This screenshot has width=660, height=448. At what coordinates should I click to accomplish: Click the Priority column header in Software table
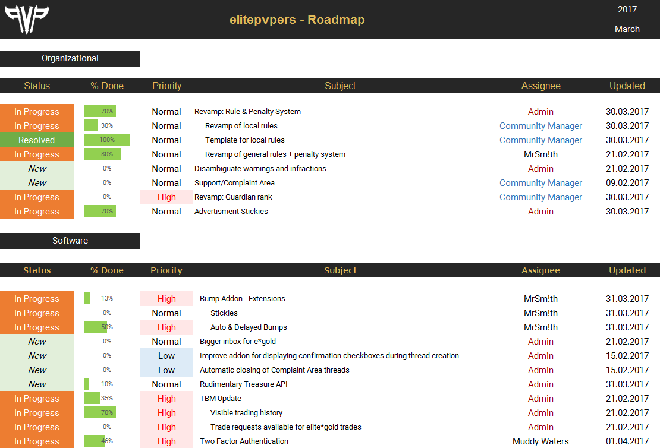click(x=166, y=270)
